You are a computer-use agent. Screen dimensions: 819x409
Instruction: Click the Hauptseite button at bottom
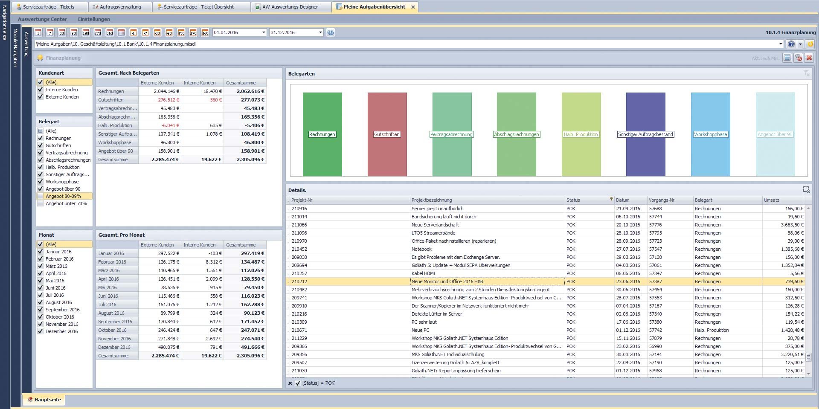click(x=44, y=400)
